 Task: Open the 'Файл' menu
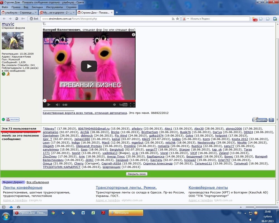click(5, 7)
